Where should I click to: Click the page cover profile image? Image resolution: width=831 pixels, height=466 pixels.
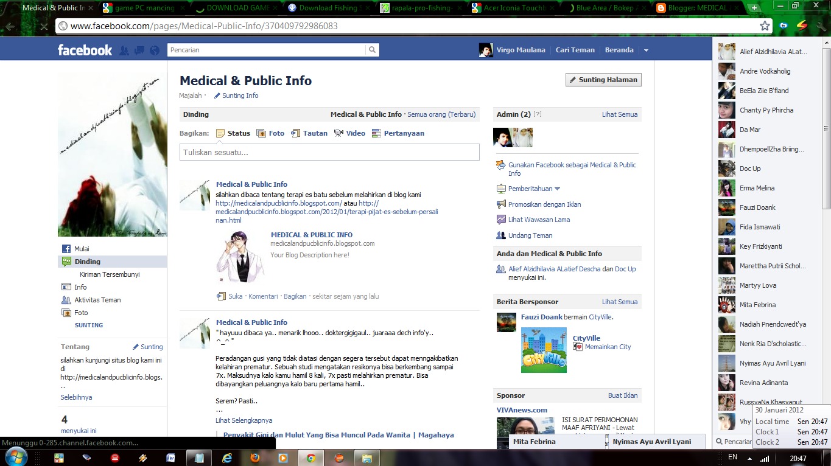point(112,155)
